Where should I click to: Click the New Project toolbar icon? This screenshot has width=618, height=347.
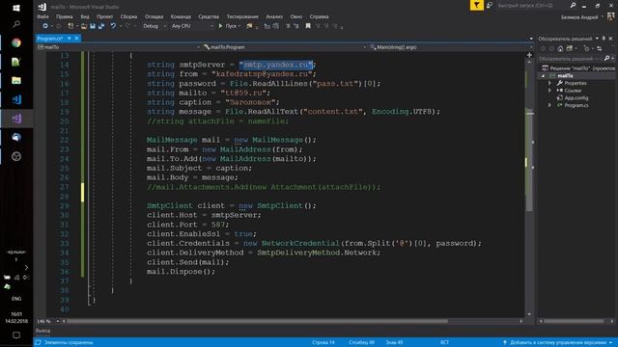tap(70, 26)
